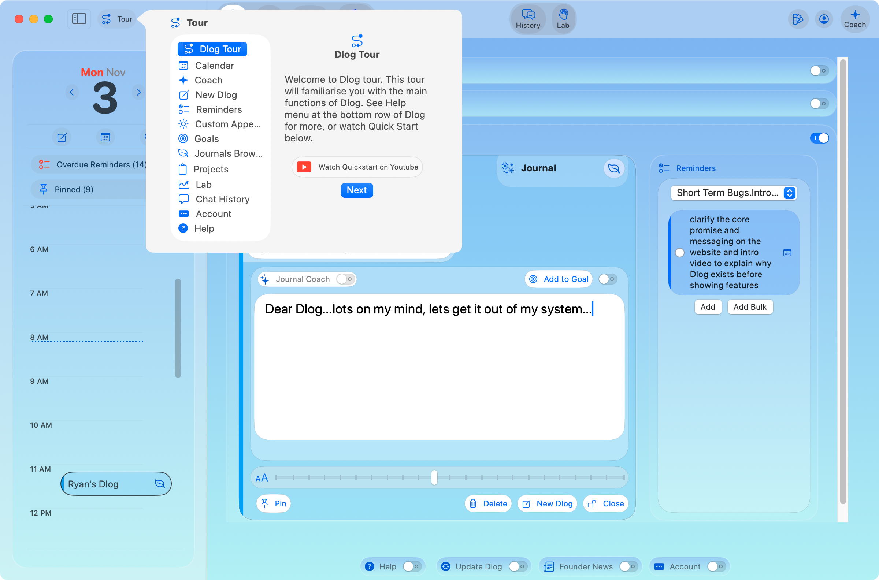
Task: Open the Short Term Bugs dropdown
Action: 733,193
